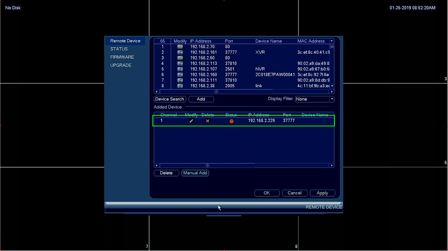Open the UPGRADE menu item
The width and height of the screenshot is (448, 251).
[121, 65]
